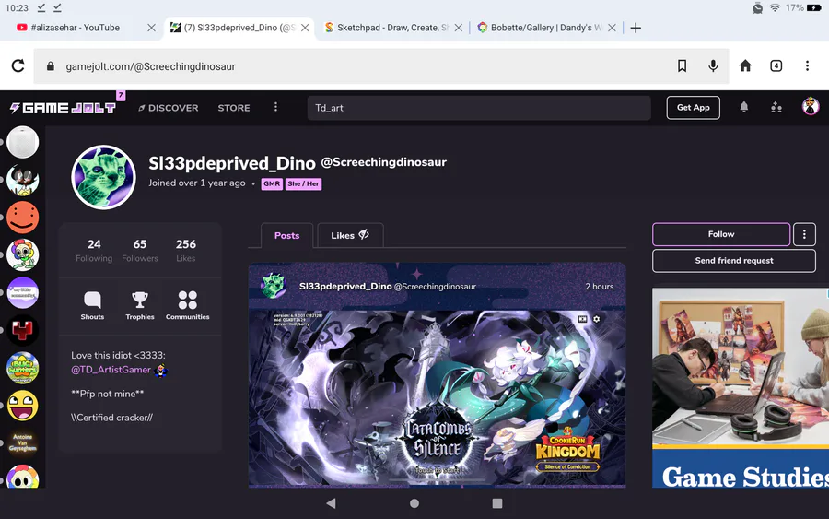The image size is (829, 519).
Task: Click the Game Jolt logo
Action: coord(63,108)
